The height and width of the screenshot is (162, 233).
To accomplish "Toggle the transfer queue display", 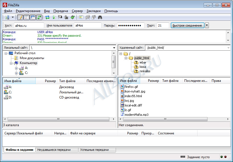I will coord(39,17).
